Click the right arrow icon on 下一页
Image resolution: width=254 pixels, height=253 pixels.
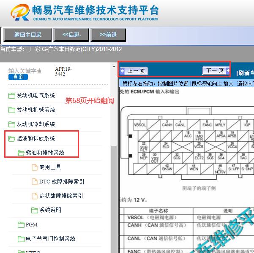[x=228, y=70]
